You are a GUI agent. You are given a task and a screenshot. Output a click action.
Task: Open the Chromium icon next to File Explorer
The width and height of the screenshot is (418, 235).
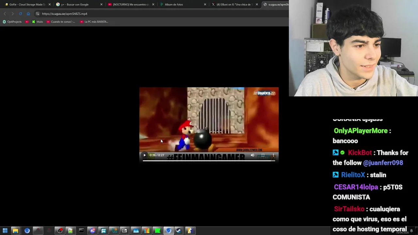27,231
